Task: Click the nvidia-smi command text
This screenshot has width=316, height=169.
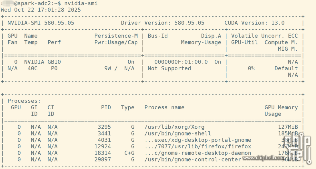Action: coord(81,3)
